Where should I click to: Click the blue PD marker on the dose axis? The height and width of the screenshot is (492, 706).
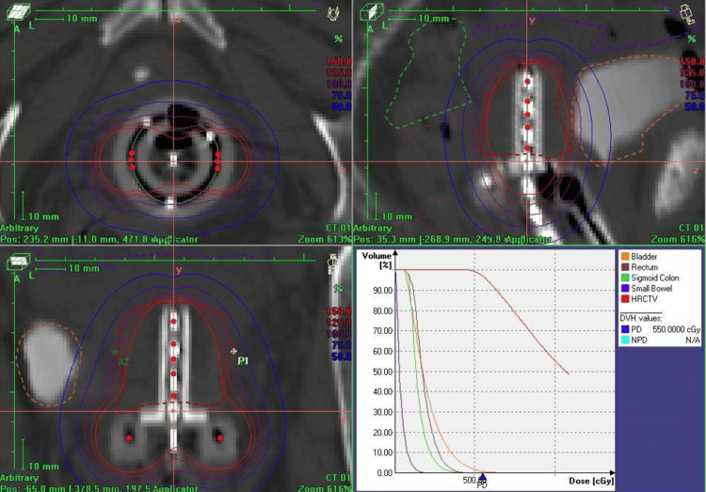pyautogui.click(x=482, y=477)
